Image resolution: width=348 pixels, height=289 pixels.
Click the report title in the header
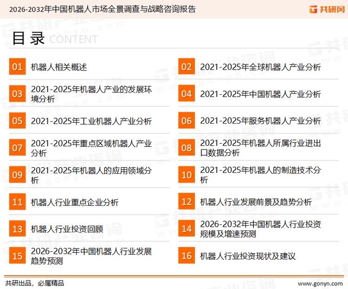tap(103, 9)
